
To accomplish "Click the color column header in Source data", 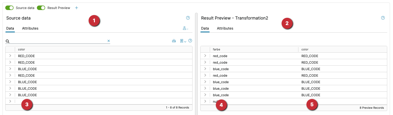I will [22, 49].
